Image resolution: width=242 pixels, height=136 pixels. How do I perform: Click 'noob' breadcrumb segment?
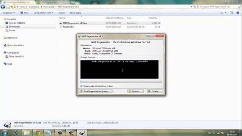(22, 7)
